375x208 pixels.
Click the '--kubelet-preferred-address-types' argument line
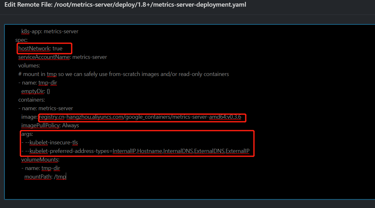click(x=135, y=151)
